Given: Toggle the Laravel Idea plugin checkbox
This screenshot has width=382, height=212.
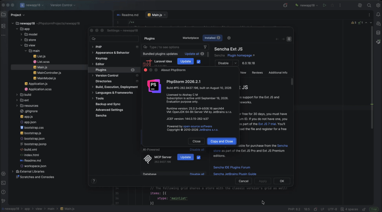Looking at the screenshot, I should pyautogui.click(x=199, y=62).
